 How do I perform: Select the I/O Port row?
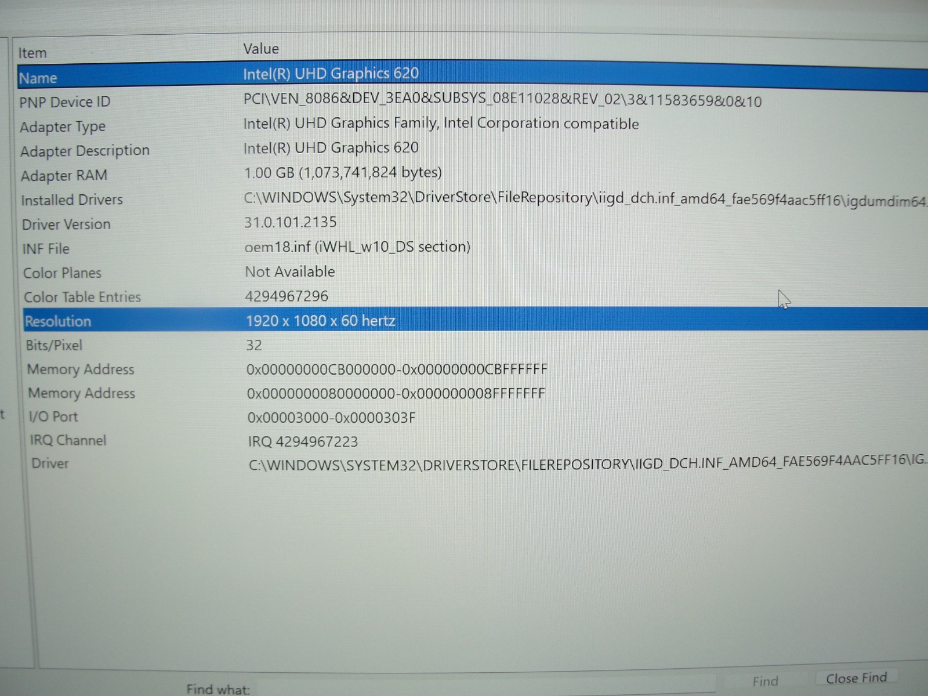(x=477, y=417)
